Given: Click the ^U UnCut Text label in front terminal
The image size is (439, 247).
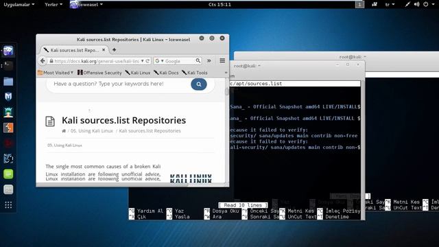Looking at the screenshot, I should [x=297, y=217].
